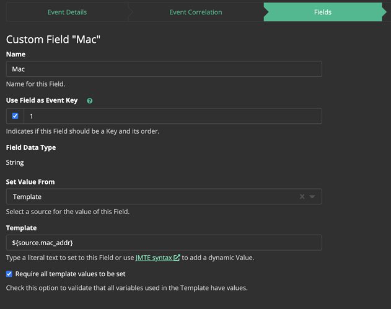Uncheck the Use Field as Event Key checkbox
391x309 pixels.
[15, 116]
